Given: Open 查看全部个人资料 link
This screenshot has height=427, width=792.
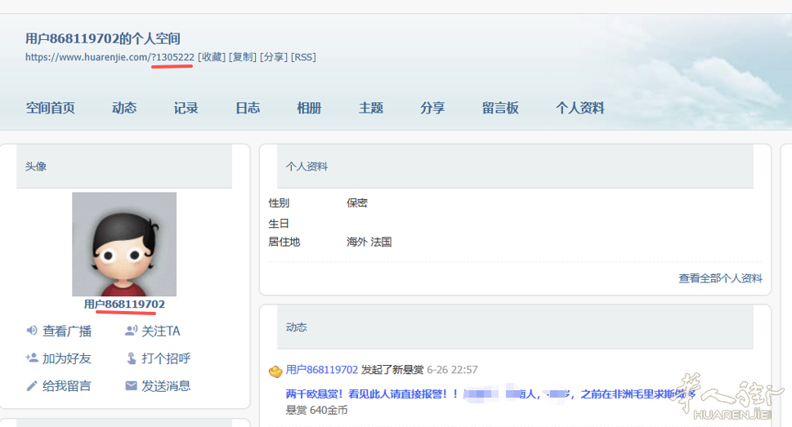Looking at the screenshot, I should pos(720,278).
